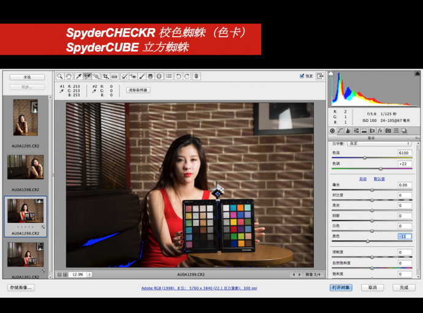Select thumbnail AU0A1295.CR2 in filmstrip
This screenshot has height=313, width=423.
coord(26,117)
